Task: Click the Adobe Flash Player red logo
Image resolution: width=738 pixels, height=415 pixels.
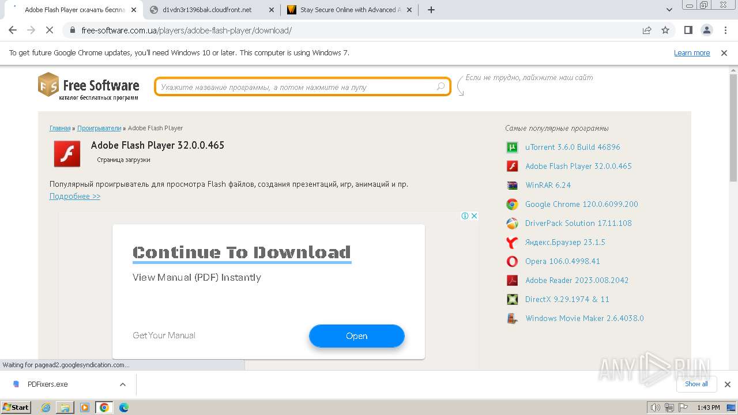Action: coord(67,153)
